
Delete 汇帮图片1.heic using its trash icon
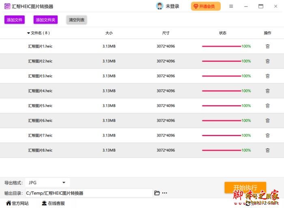tap(267, 46)
